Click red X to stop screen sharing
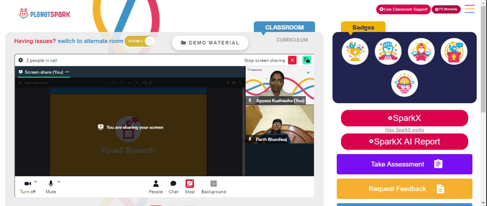487x206 pixels. [x=292, y=60]
